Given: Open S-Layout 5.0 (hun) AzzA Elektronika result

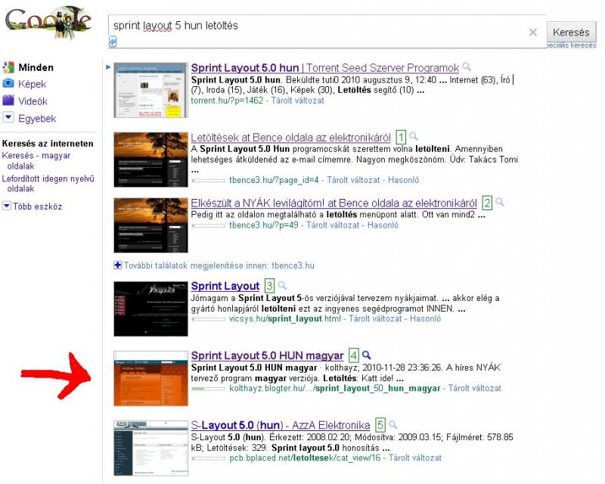Looking at the screenshot, I should (281, 425).
